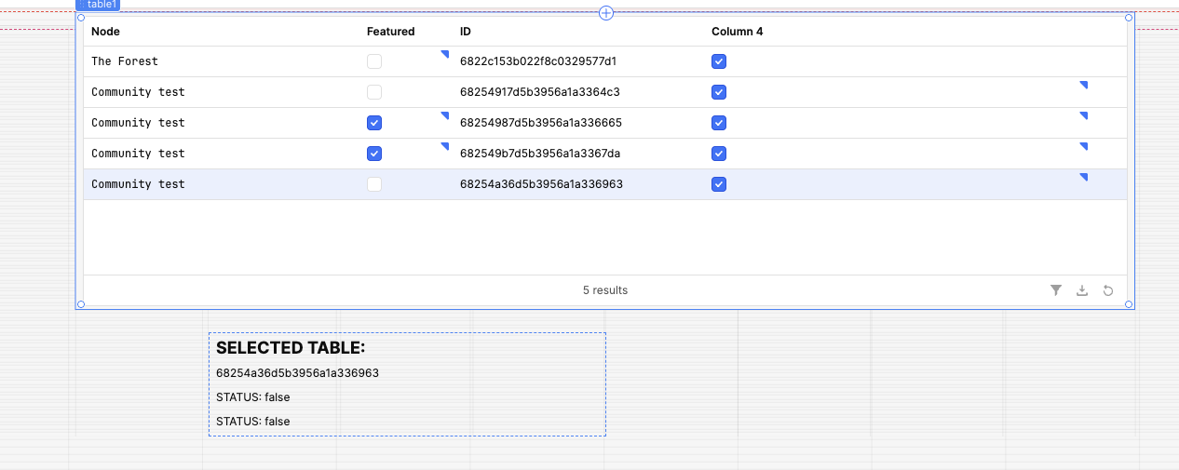
Task: Sort by the Node column header
Action: [x=105, y=32]
